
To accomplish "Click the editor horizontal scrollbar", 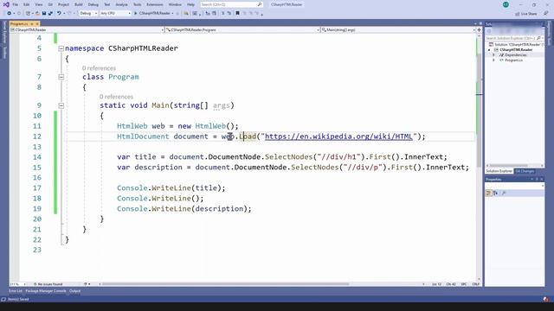I will [225, 284].
